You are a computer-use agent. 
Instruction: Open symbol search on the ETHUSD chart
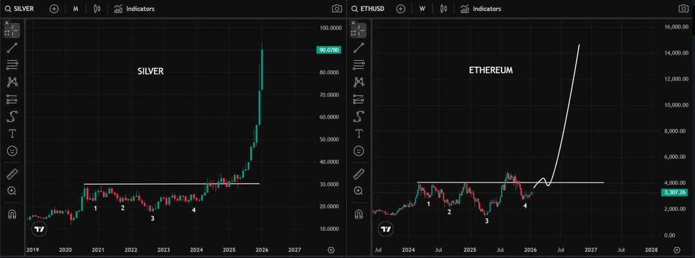coord(367,9)
